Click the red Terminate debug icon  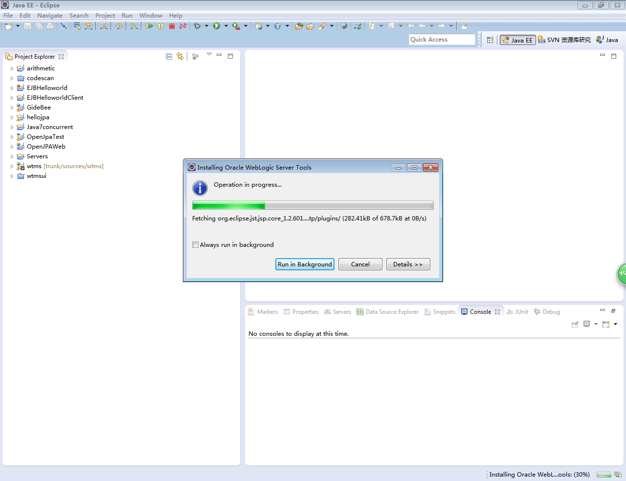point(172,26)
